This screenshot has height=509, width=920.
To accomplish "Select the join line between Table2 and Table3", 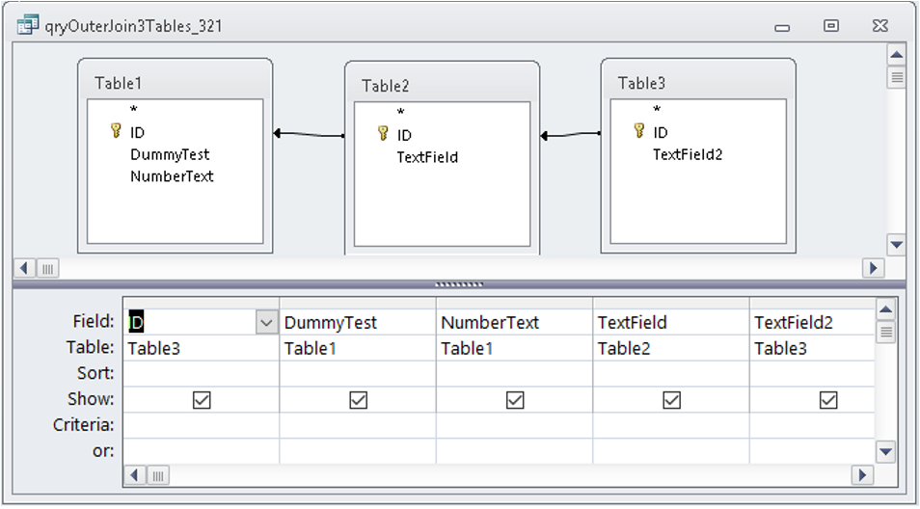I will [x=570, y=135].
